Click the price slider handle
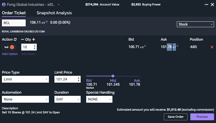This screenshot has height=123, width=216. tap(113, 76)
